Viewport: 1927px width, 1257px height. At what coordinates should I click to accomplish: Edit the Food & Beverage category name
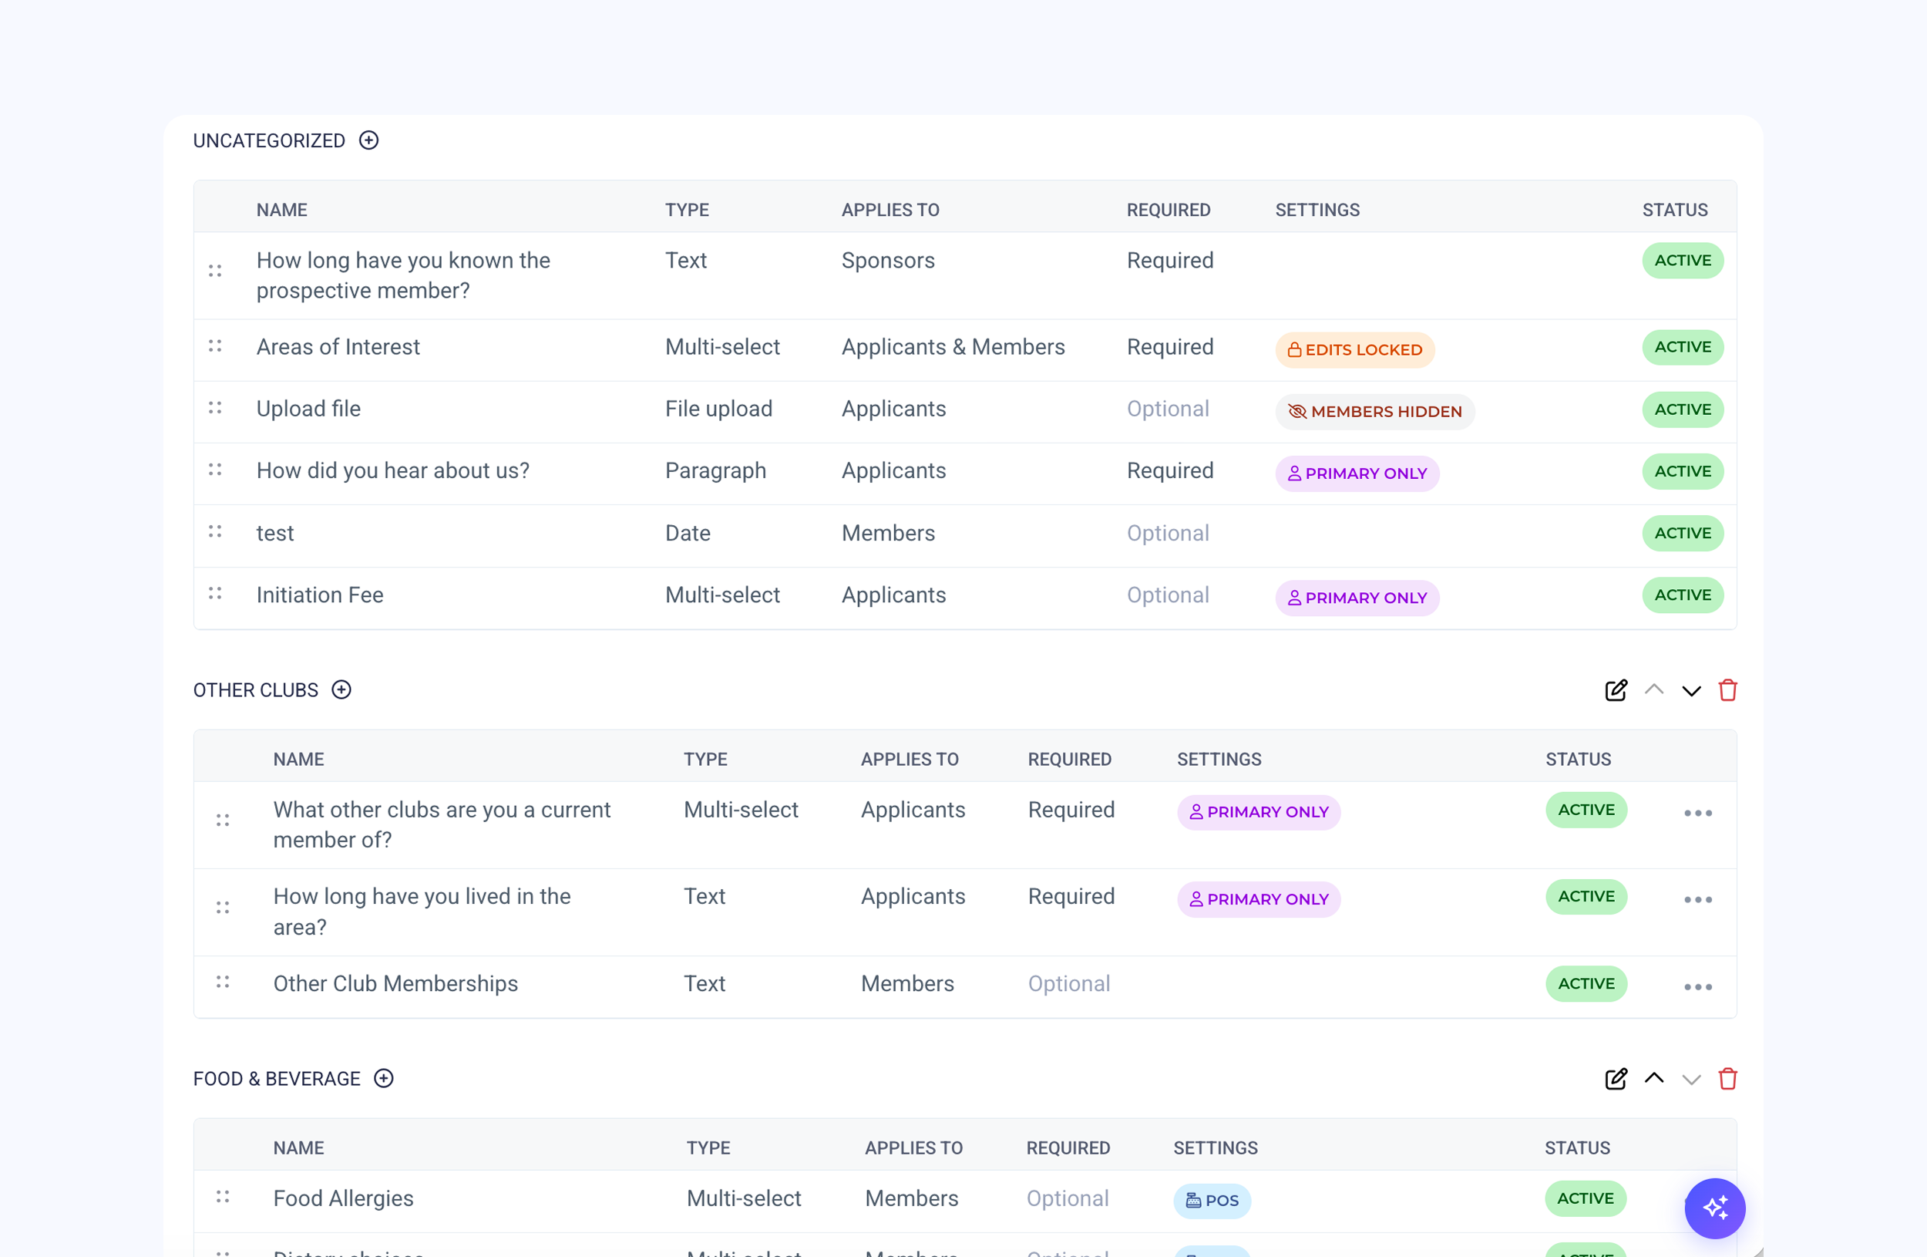[x=1616, y=1079]
